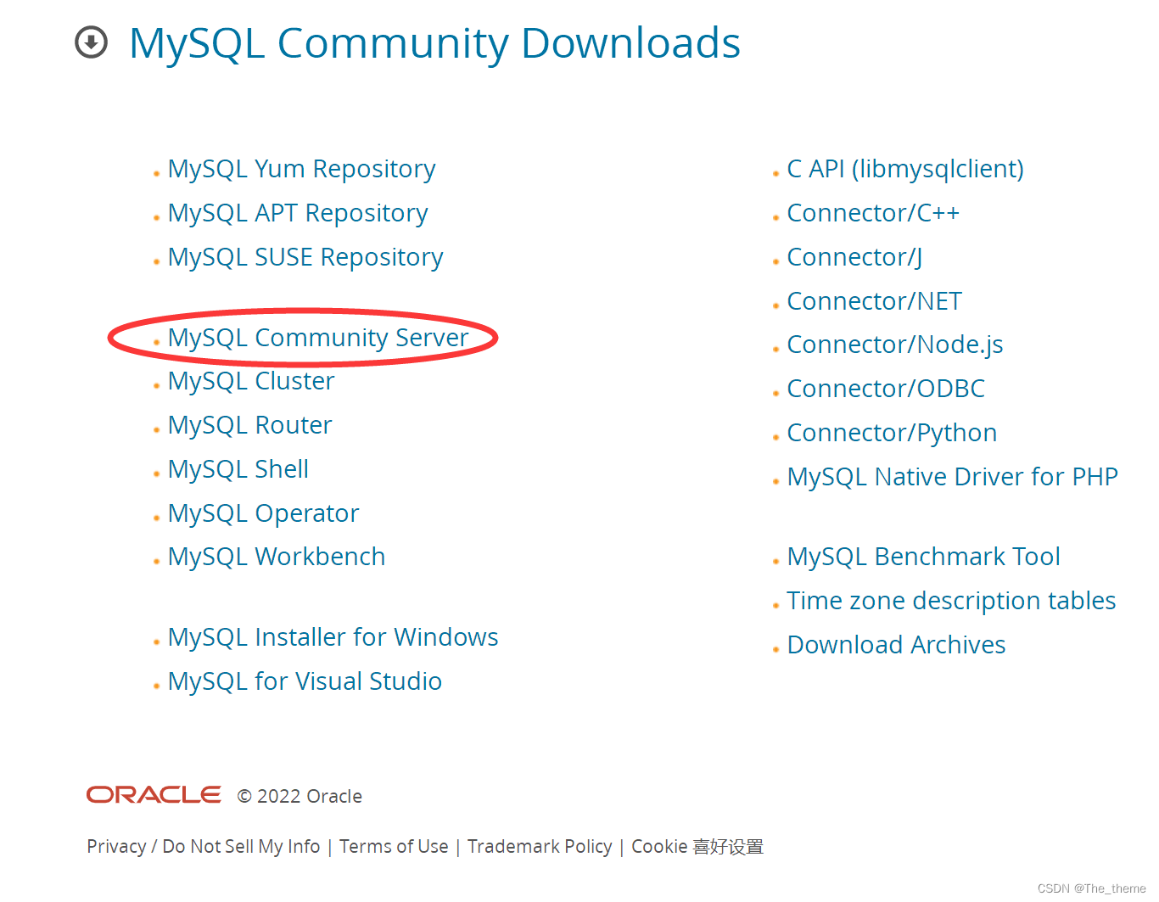Open the MySQL Workbench link
Image resolution: width=1159 pixels, height=902 pixels.
(x=277, y=557)
